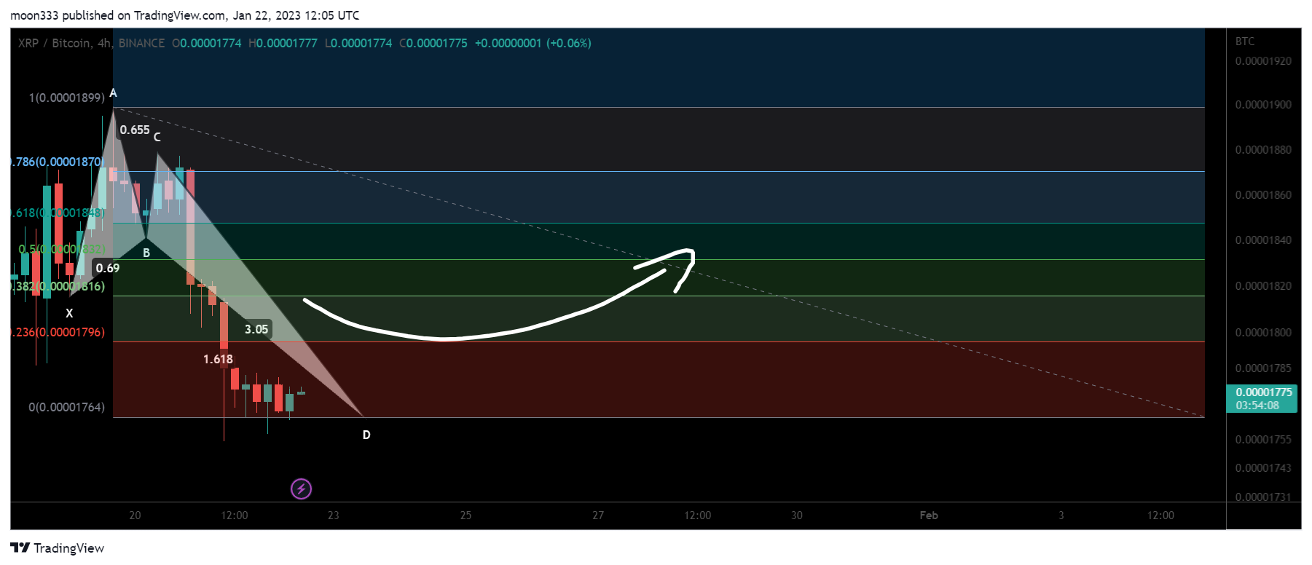Viewport: 1312px width, 565px height.
Task: Click the 27 date on time axis
Action: click(598, 515)
